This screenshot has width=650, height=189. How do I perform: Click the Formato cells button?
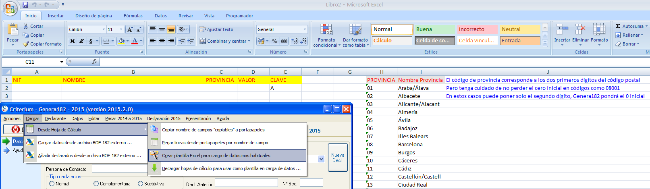[599, 35]
